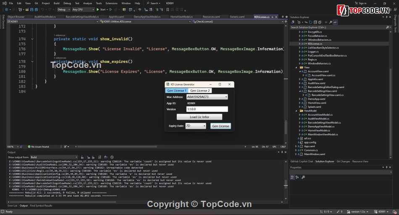Click the Save icon in the toolbar

[x=31, y=9]
